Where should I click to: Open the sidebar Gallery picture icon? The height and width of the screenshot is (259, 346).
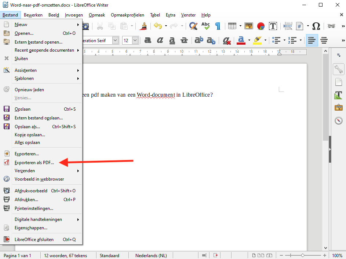338,108
